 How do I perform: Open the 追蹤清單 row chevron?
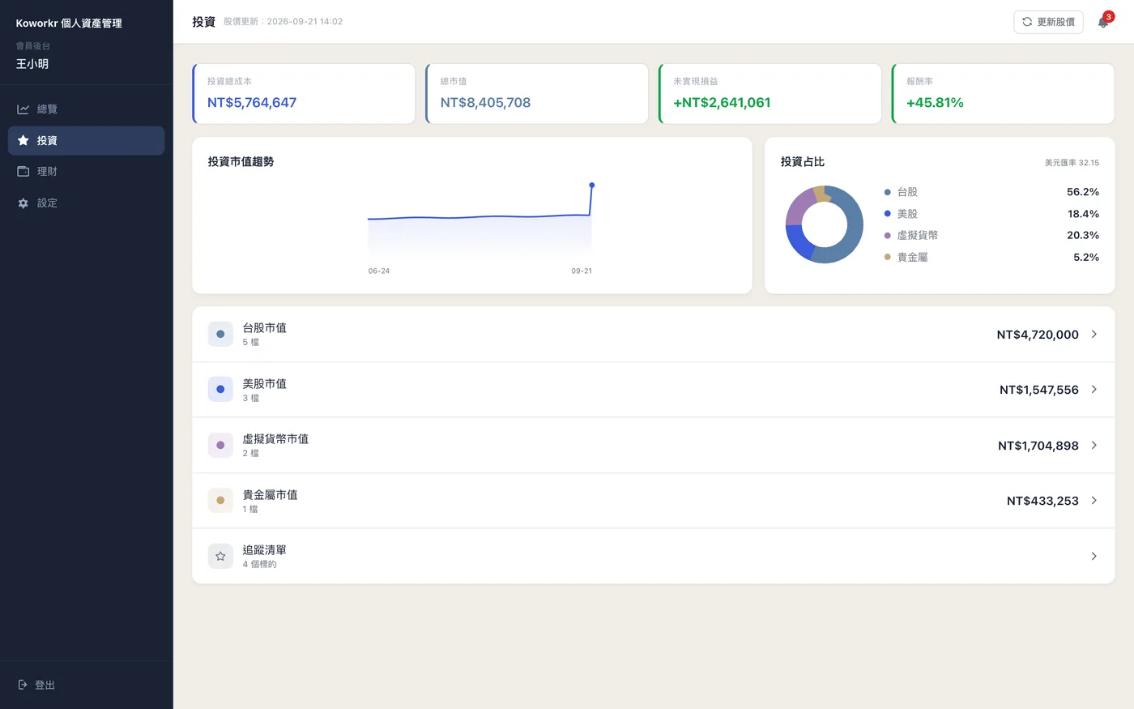(x=1093, y=556)
